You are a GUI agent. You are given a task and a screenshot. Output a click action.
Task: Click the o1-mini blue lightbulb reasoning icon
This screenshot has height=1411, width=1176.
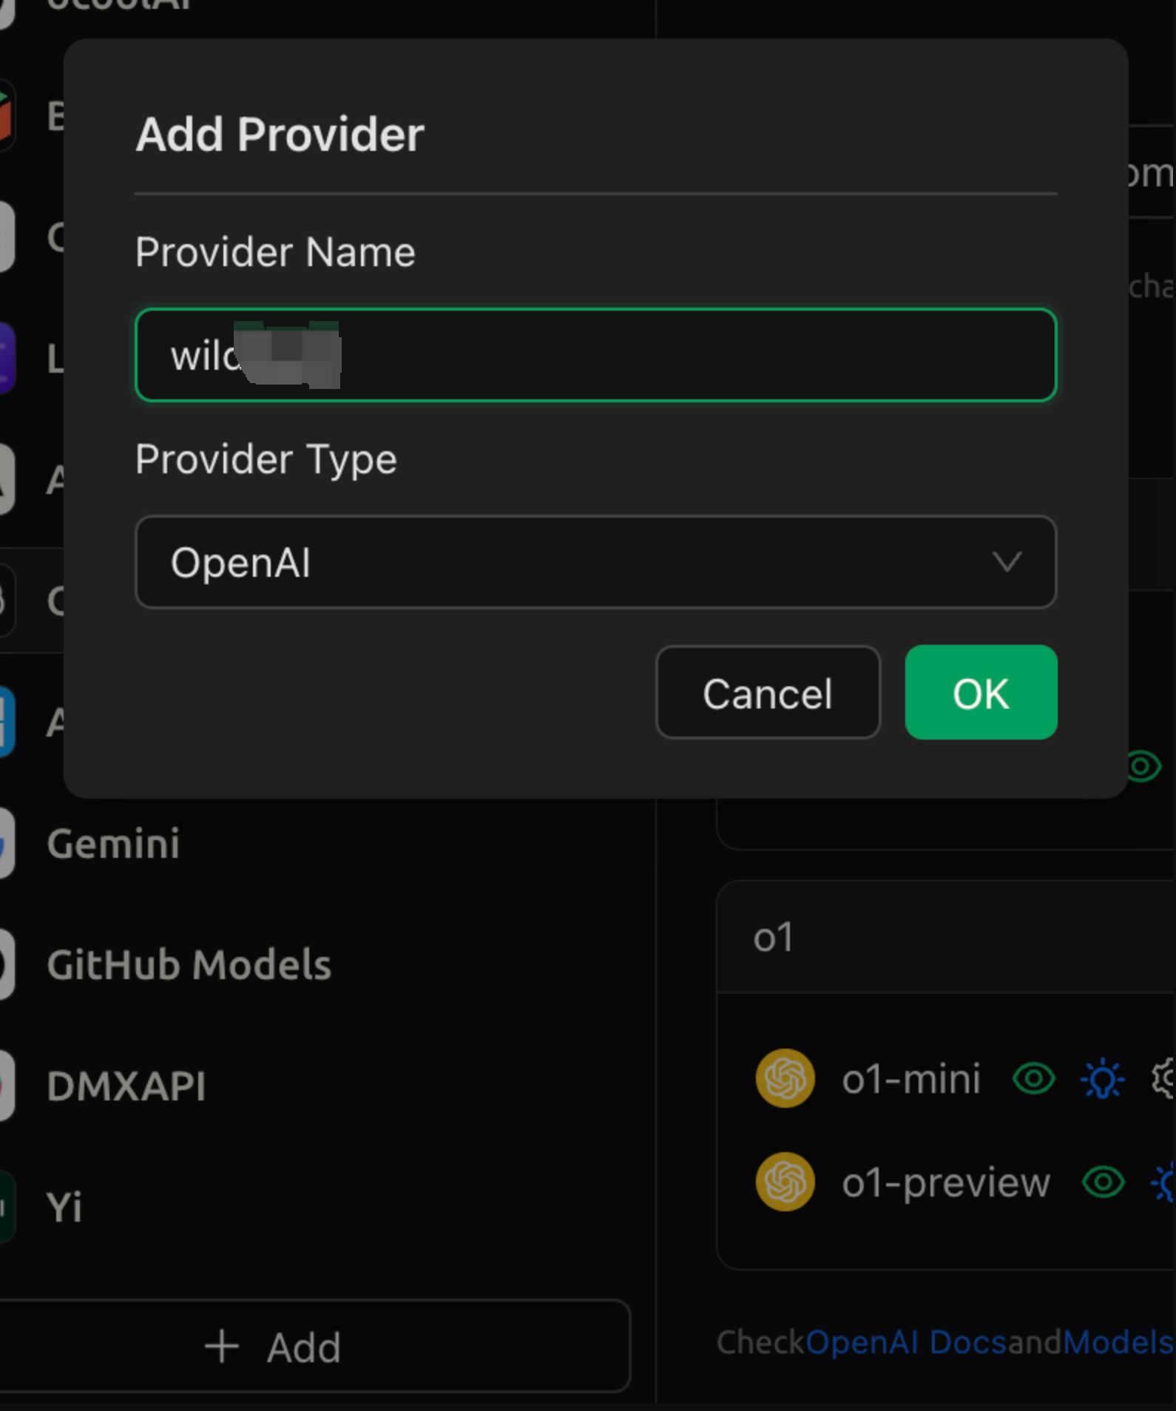1102,1079
